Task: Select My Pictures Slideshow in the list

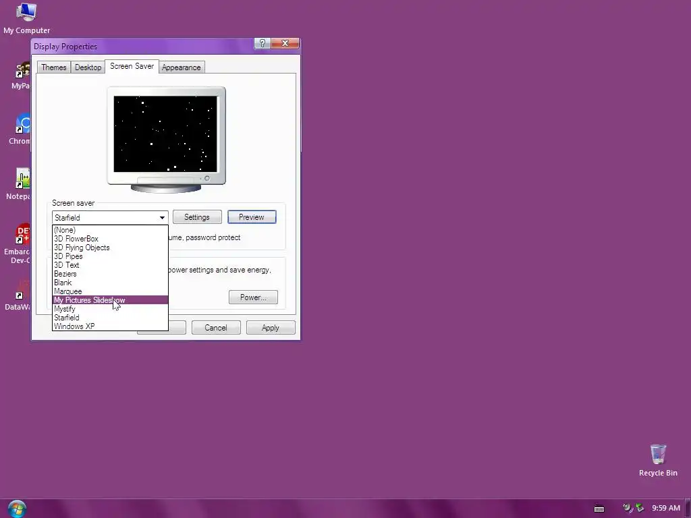Action: (110, 300)
